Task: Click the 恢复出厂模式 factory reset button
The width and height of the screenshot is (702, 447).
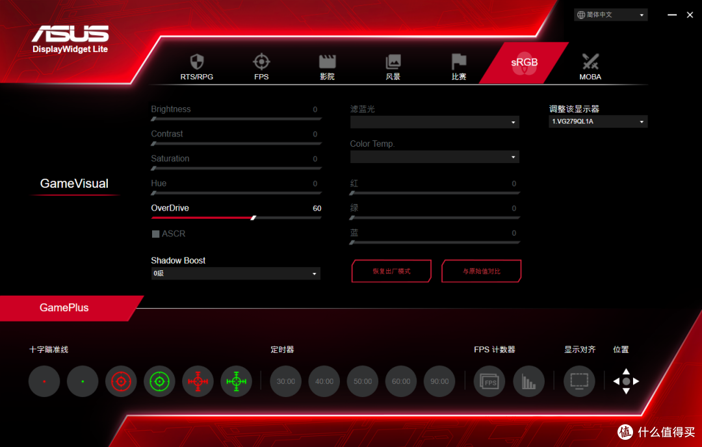Action: 391,271
